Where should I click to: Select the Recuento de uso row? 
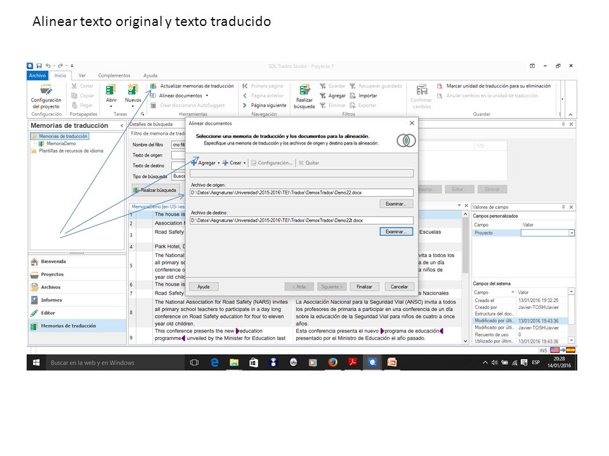point(520,334)
